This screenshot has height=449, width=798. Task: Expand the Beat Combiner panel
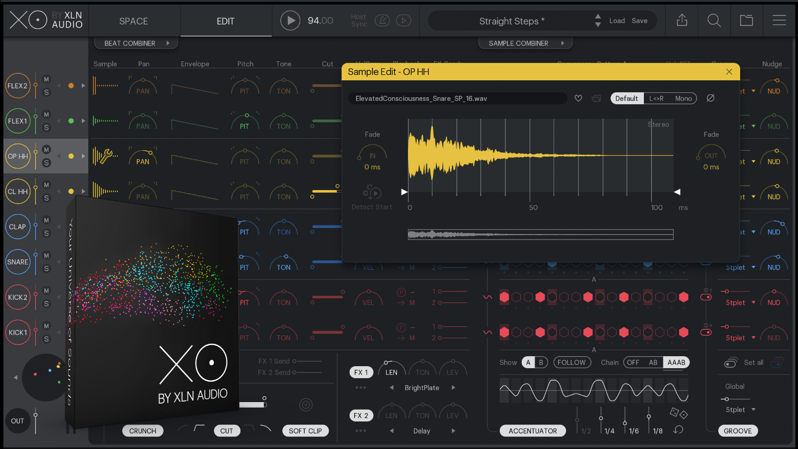click(136, 43)
